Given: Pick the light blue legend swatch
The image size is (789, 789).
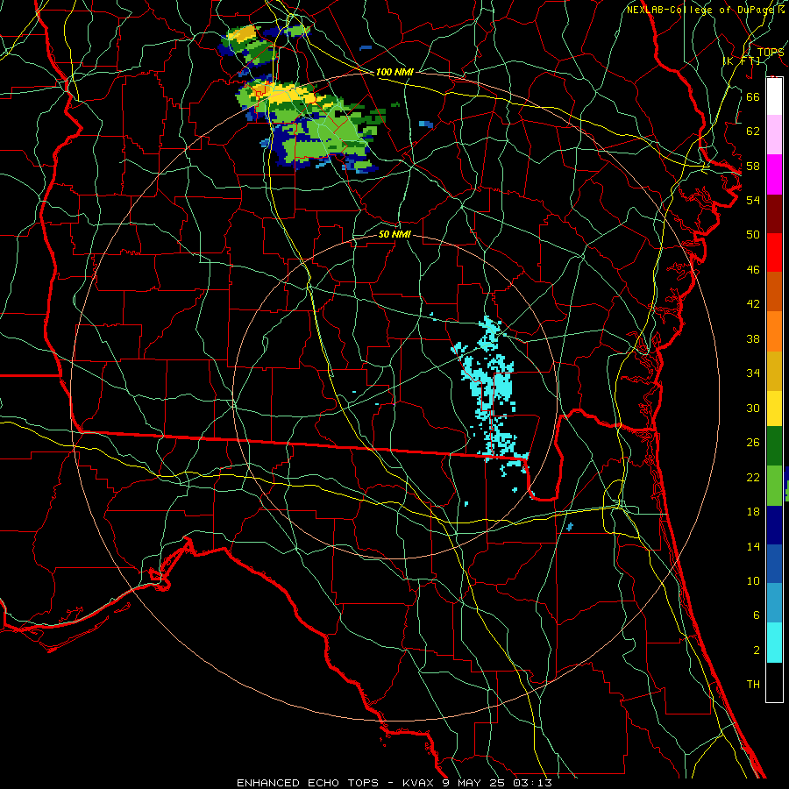Looking at the screenshot, I should pyautogui.click(x=774, y=603).
